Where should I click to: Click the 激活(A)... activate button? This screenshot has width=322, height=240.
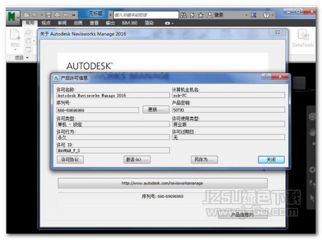(x=137, y=159)
